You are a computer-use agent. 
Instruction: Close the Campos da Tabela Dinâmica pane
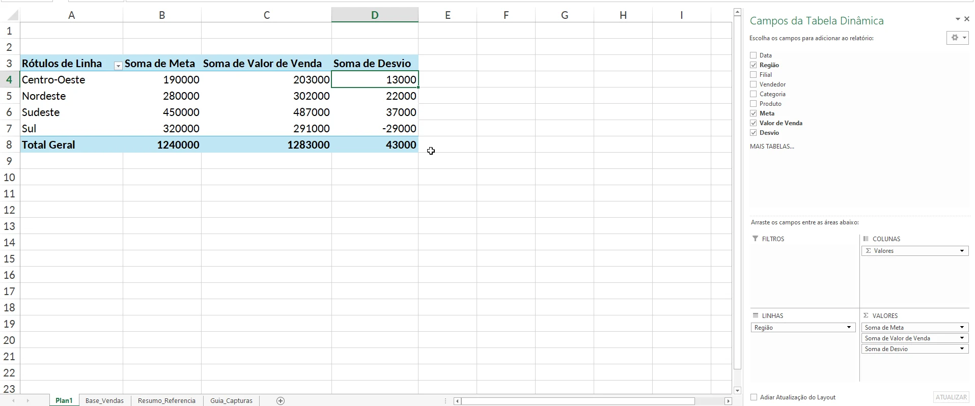click(967, 19)
